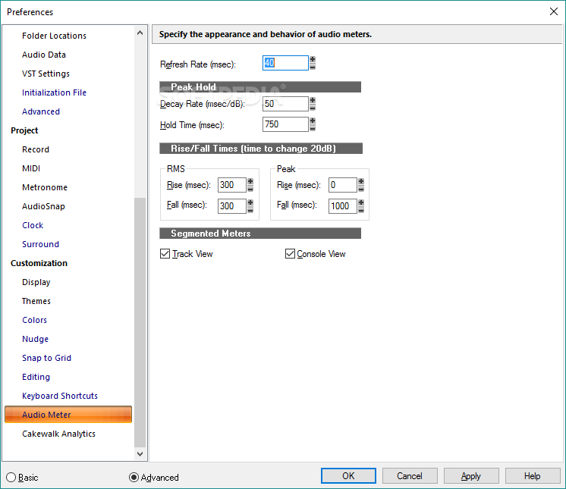Open the Surround settings page

(40, 244)
